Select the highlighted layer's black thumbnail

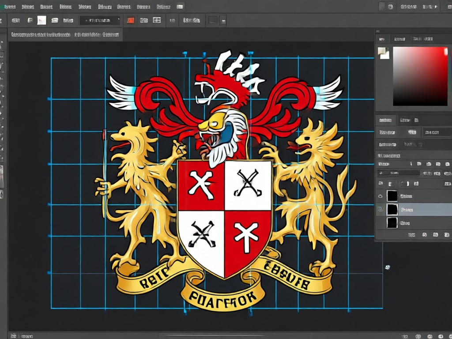pyautogui.click(x=392, y=210)
